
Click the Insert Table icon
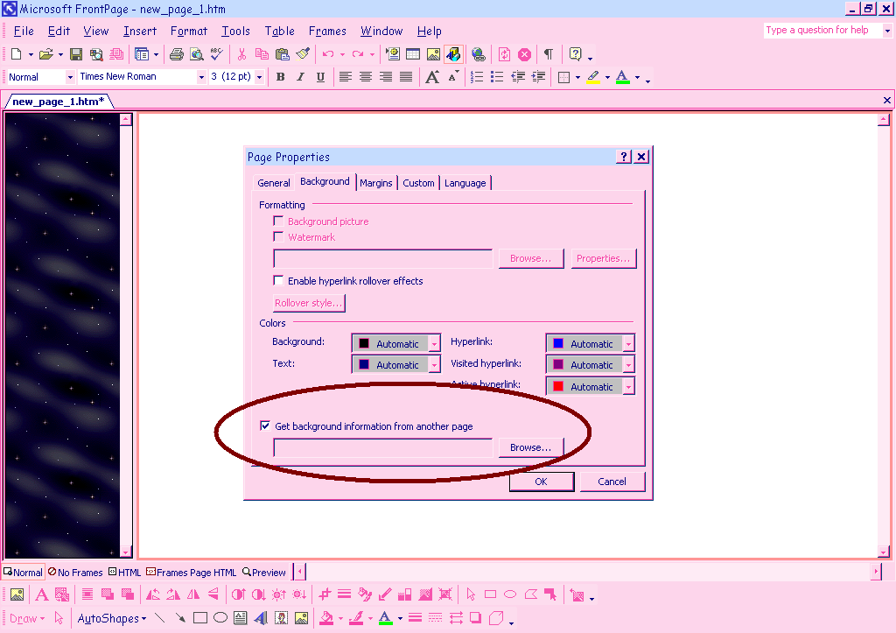(x=412, y=54)
